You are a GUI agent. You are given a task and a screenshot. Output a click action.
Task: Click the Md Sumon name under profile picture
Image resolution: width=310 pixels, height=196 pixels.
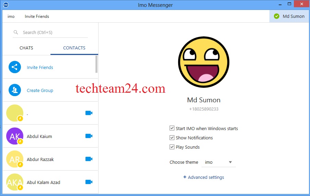(x=204, y=100)
